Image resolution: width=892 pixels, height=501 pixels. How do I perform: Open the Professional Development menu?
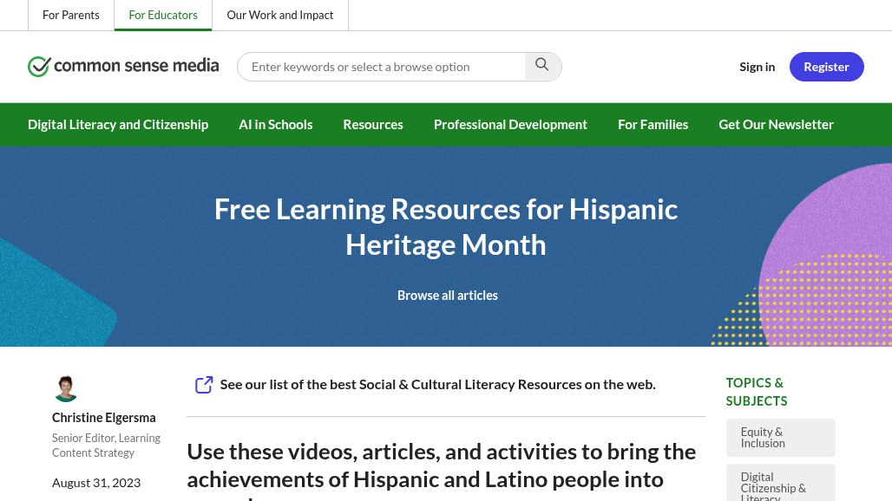click(510, 125)
